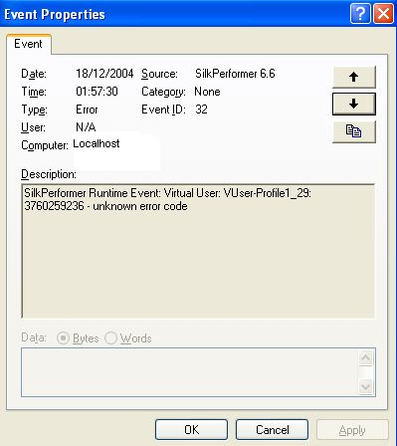Image resolution: width=397 pixels, height=446 pixels.
Task: Select the Words radio button
Action: tap(110, 338)
